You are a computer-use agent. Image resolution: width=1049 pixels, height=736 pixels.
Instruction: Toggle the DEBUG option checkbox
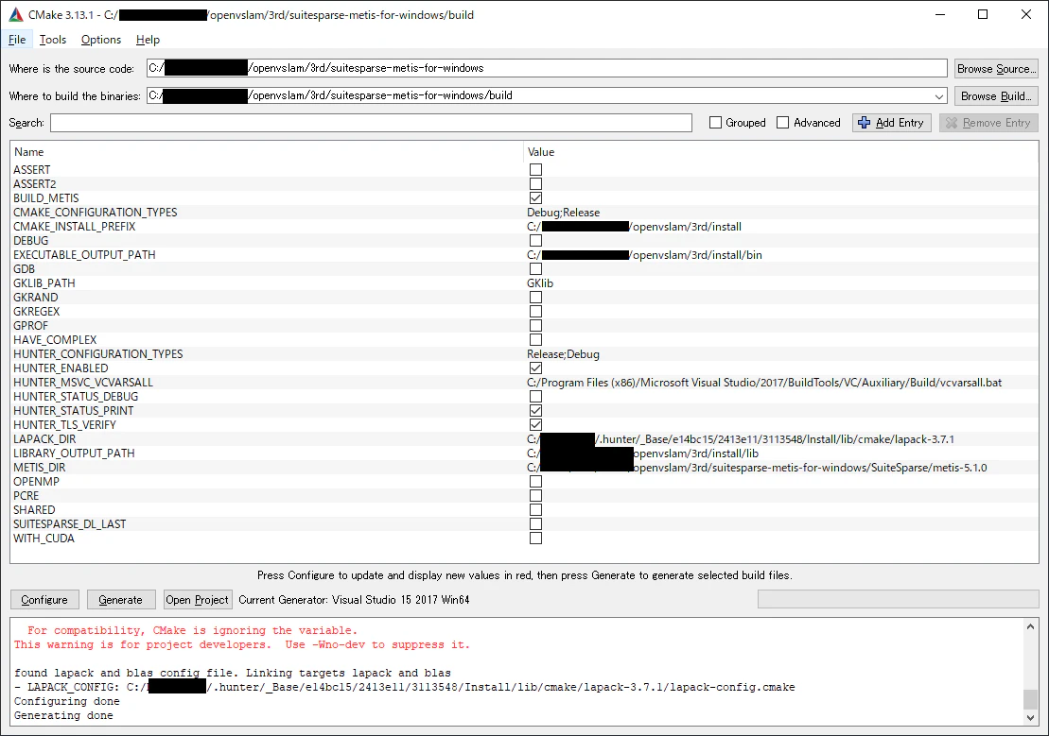click(x=535, y=241)
